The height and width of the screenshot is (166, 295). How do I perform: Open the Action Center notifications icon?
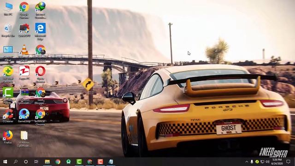coord(288,162)
